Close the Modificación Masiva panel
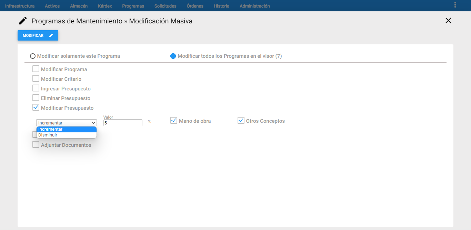Image resolution: width=471 pixels, height=230 pixels. [x=448, y=21]
